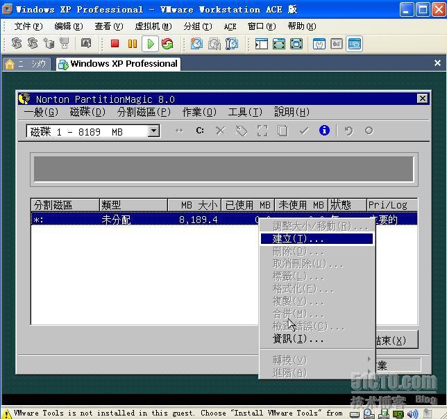The image size is (447, 419).
Task: Click the 結束(X) exit button
Action: pos(396,340)
